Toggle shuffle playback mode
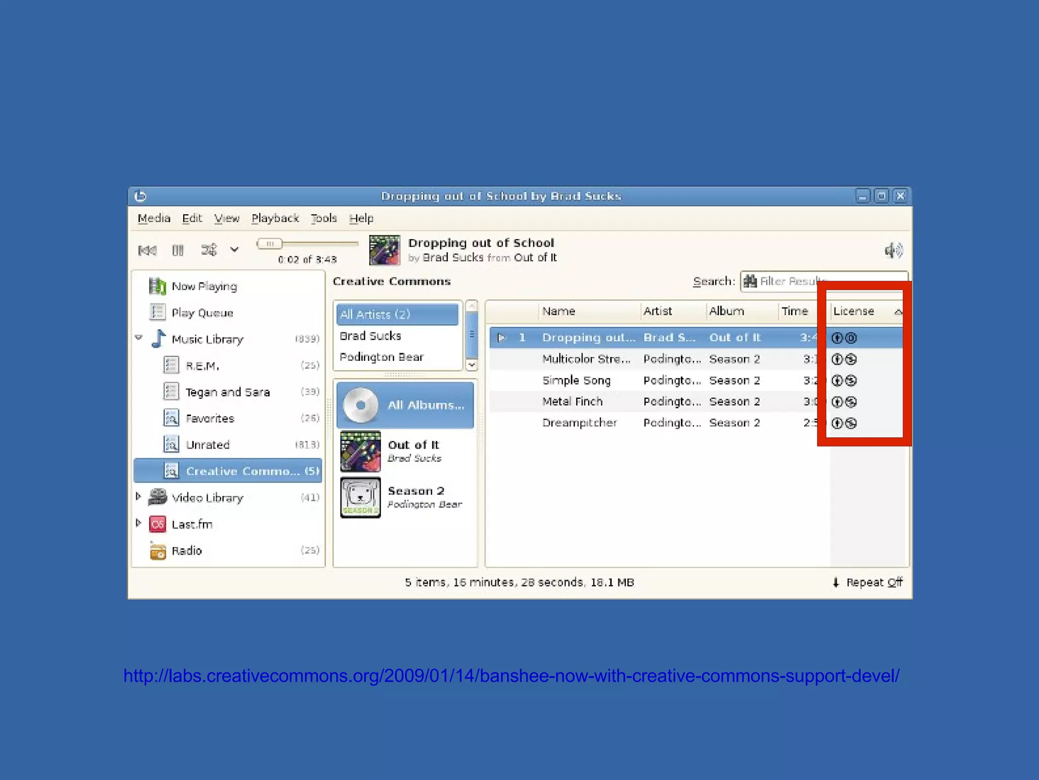Screen dimensions: 1039x780 pyautogui.click(x=209, y=250)
